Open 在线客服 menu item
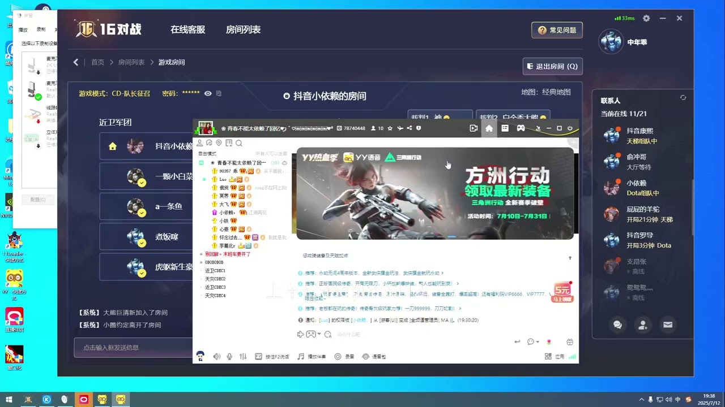 click(187, 29)
